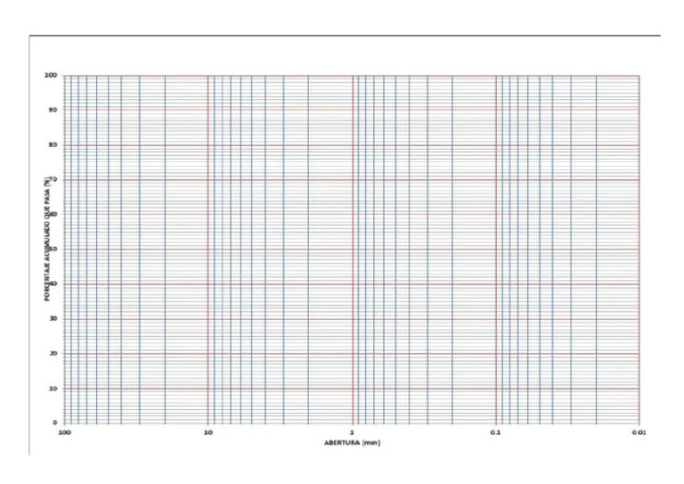The image size is (684, 484).
Task: Click the X-axis label 0.1
Action: [495, 432]
